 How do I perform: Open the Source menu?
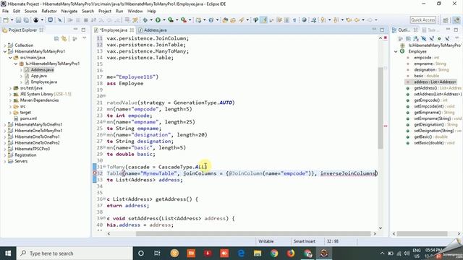pyautogui.click(x=30, y=12)
